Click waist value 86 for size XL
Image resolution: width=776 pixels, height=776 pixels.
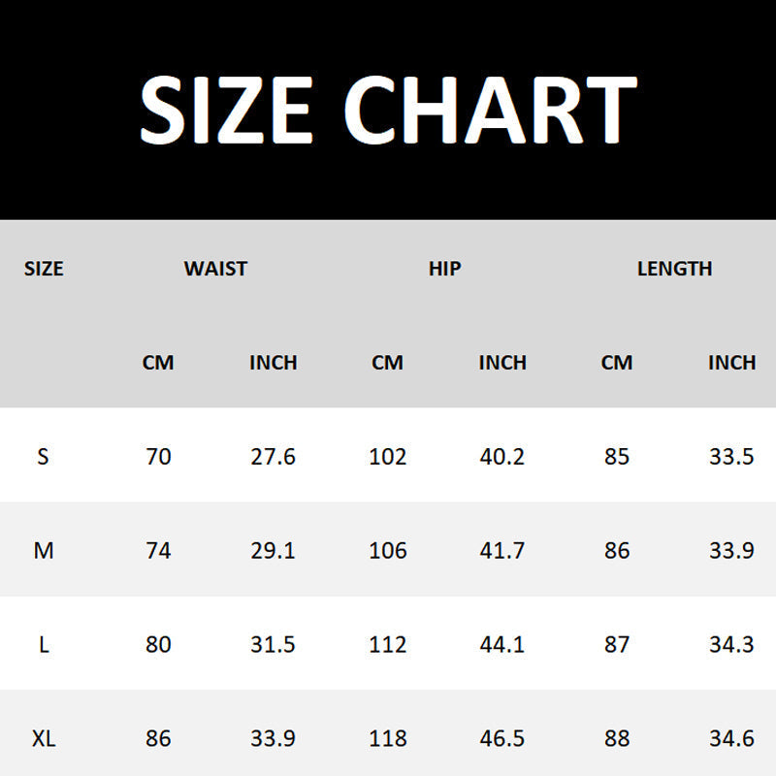158,738
